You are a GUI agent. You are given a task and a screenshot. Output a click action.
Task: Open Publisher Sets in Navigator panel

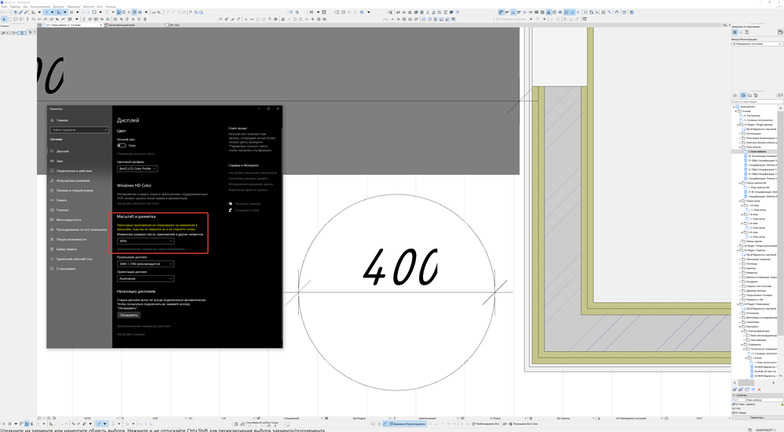click(x=755, y=95)
